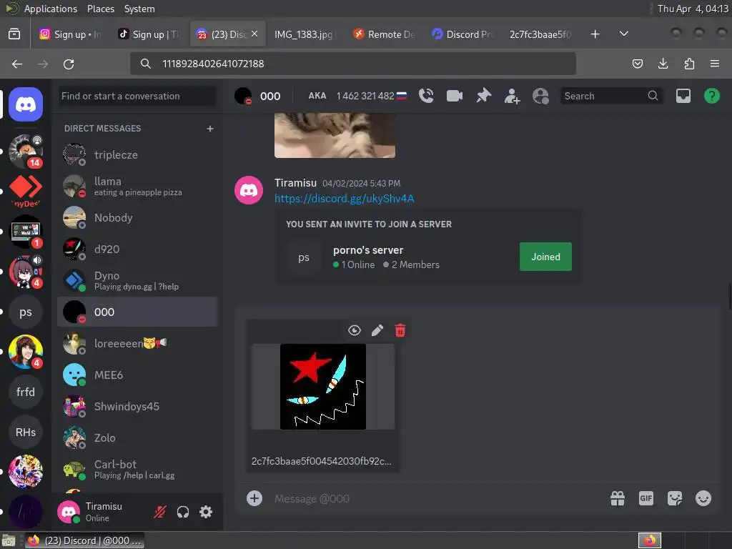The width and height of the screenshot is (732, 549).
Task: Open Discord home direct messages button
Action: tap(26, 104)
